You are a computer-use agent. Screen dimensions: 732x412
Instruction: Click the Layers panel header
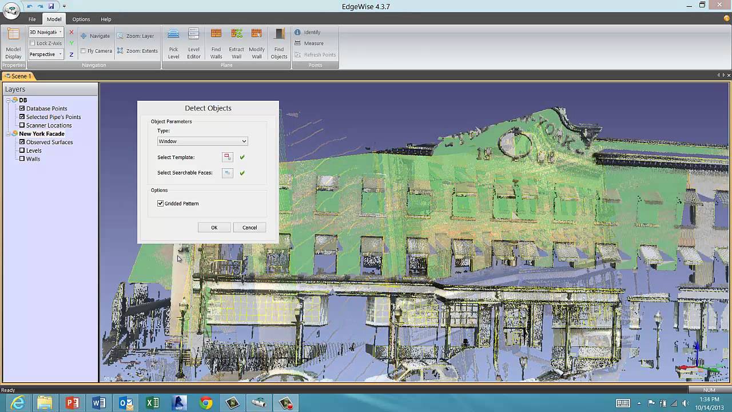pyautogui.click(x=50, y=89)
